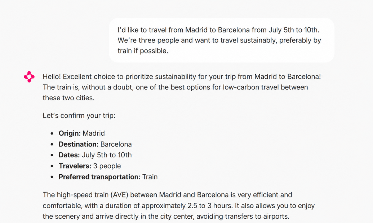Viewport: 373px width, 223px height.
Task: Select the "Destination: Barcelona" bullet item
Action: [95, 144]
